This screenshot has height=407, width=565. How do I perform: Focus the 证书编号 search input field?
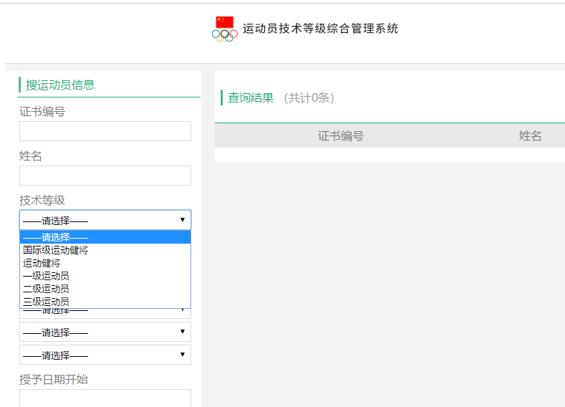pos(105,131)
